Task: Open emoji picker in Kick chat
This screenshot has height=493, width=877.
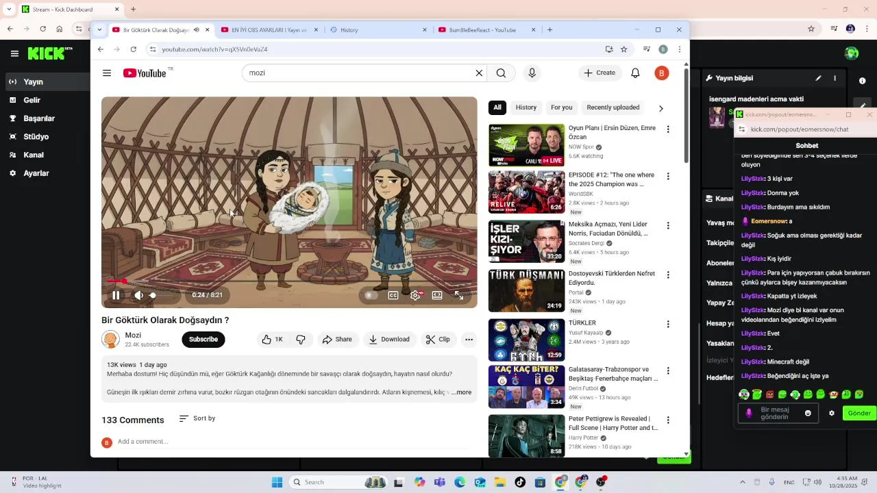Action: tap(808, 414)
